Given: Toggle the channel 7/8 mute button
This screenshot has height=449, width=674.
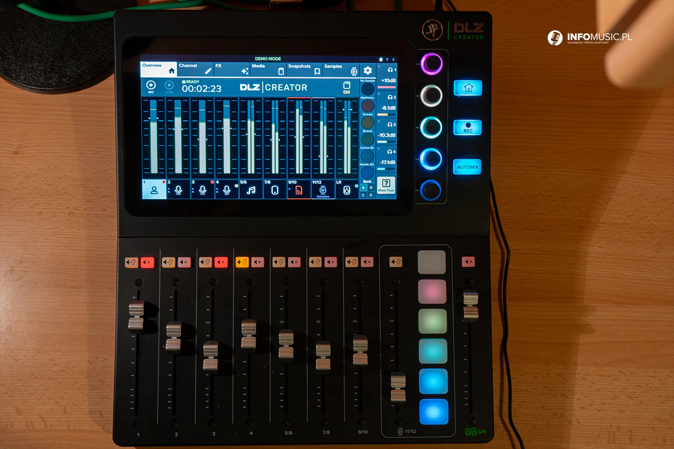Looking at the screenshot, I should [331, 262].
